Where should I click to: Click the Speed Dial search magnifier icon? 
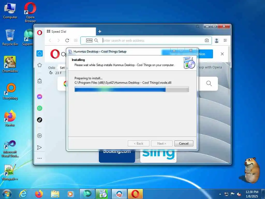(209, 83)
